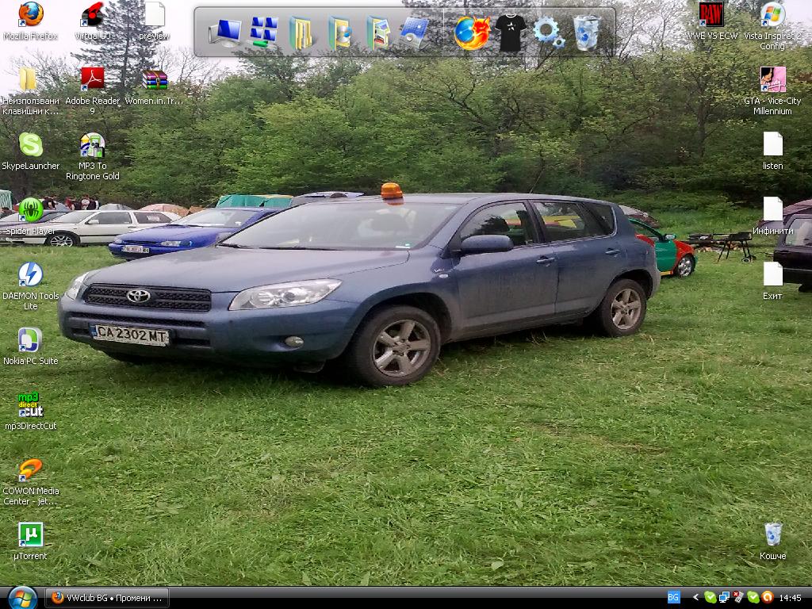Open the GTA Vice-City Millennium shortcut
812x609 pixels.
772,80
